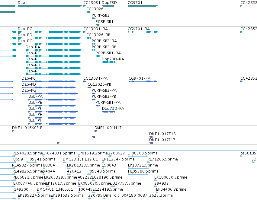Select the CG9701 gene label

point(135,3)
